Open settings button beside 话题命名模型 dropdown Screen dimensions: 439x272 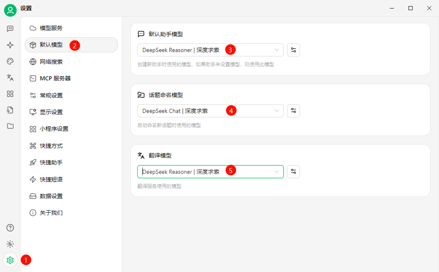point(293,111)
